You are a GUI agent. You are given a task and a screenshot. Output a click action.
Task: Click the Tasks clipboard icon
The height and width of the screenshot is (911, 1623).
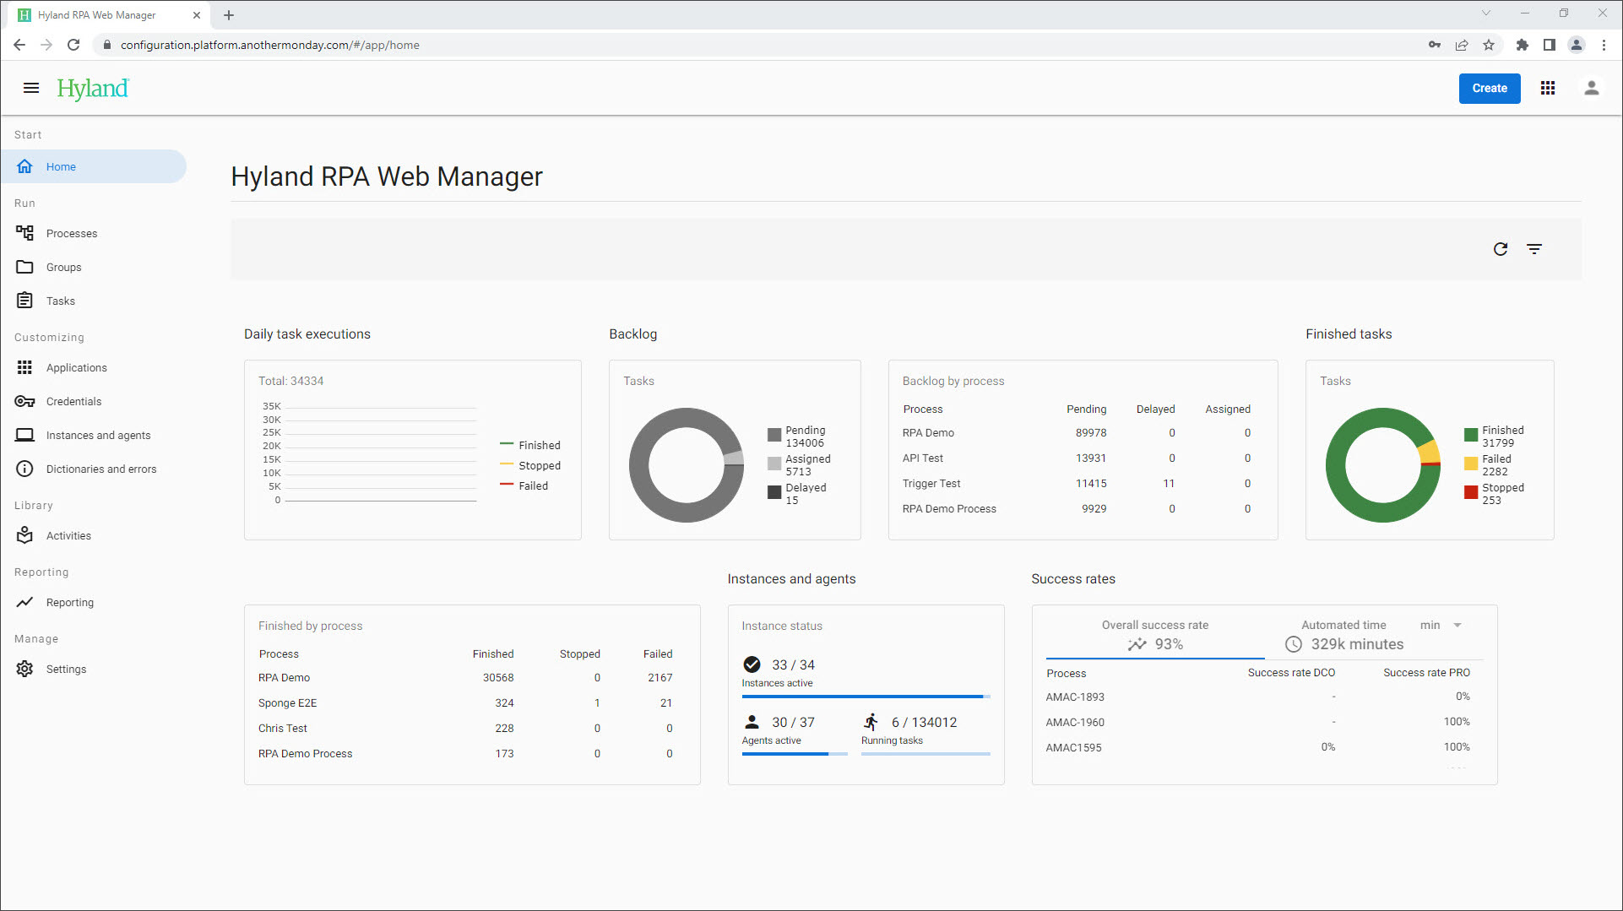click(25, 301)
